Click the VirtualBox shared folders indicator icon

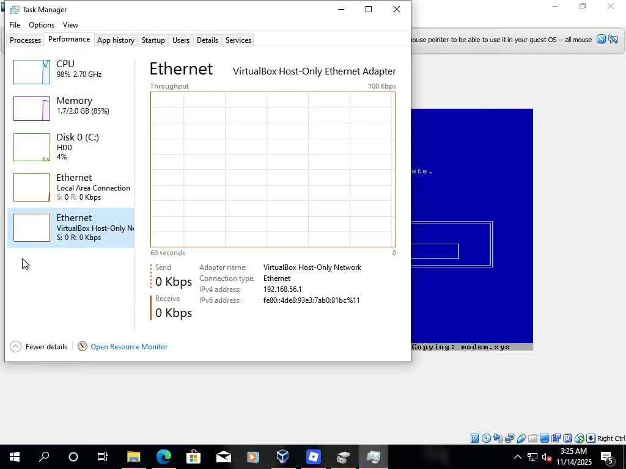click(x=532, y=438)
